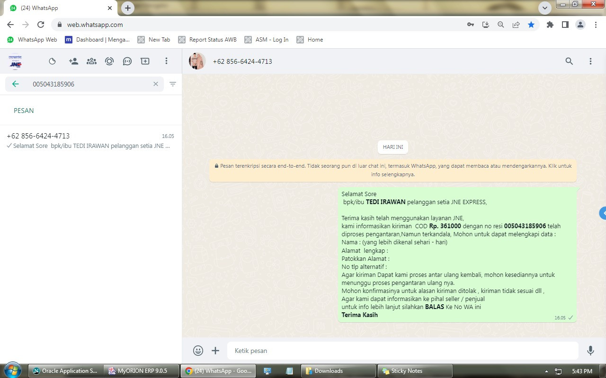Show hidden tray icons arrow
This screenshot has height=378, width=606.
(547, 371)
